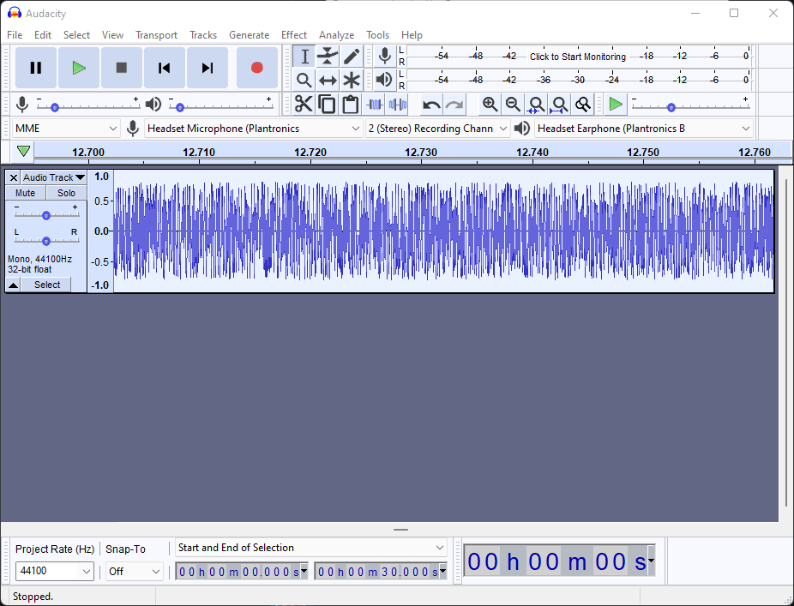Open the Project Rate 44100 dropdown
794x606 pixels.
56,571
